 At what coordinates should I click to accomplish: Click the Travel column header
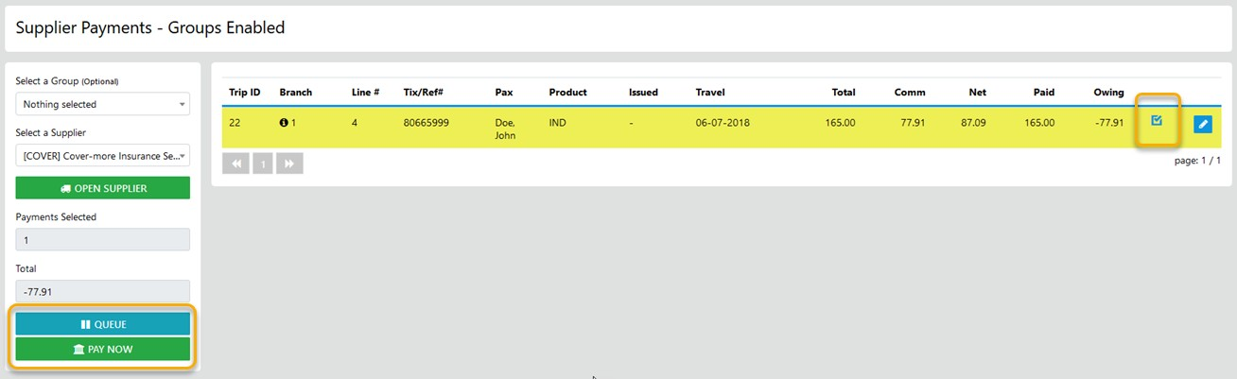pyautogui.click(x=710, y=93)
